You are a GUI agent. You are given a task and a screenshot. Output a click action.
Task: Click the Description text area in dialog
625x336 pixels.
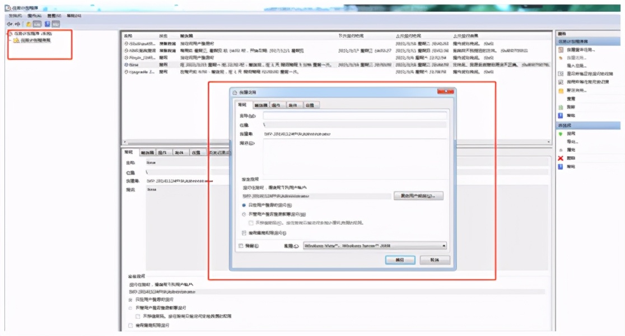[x=355, y=157]
